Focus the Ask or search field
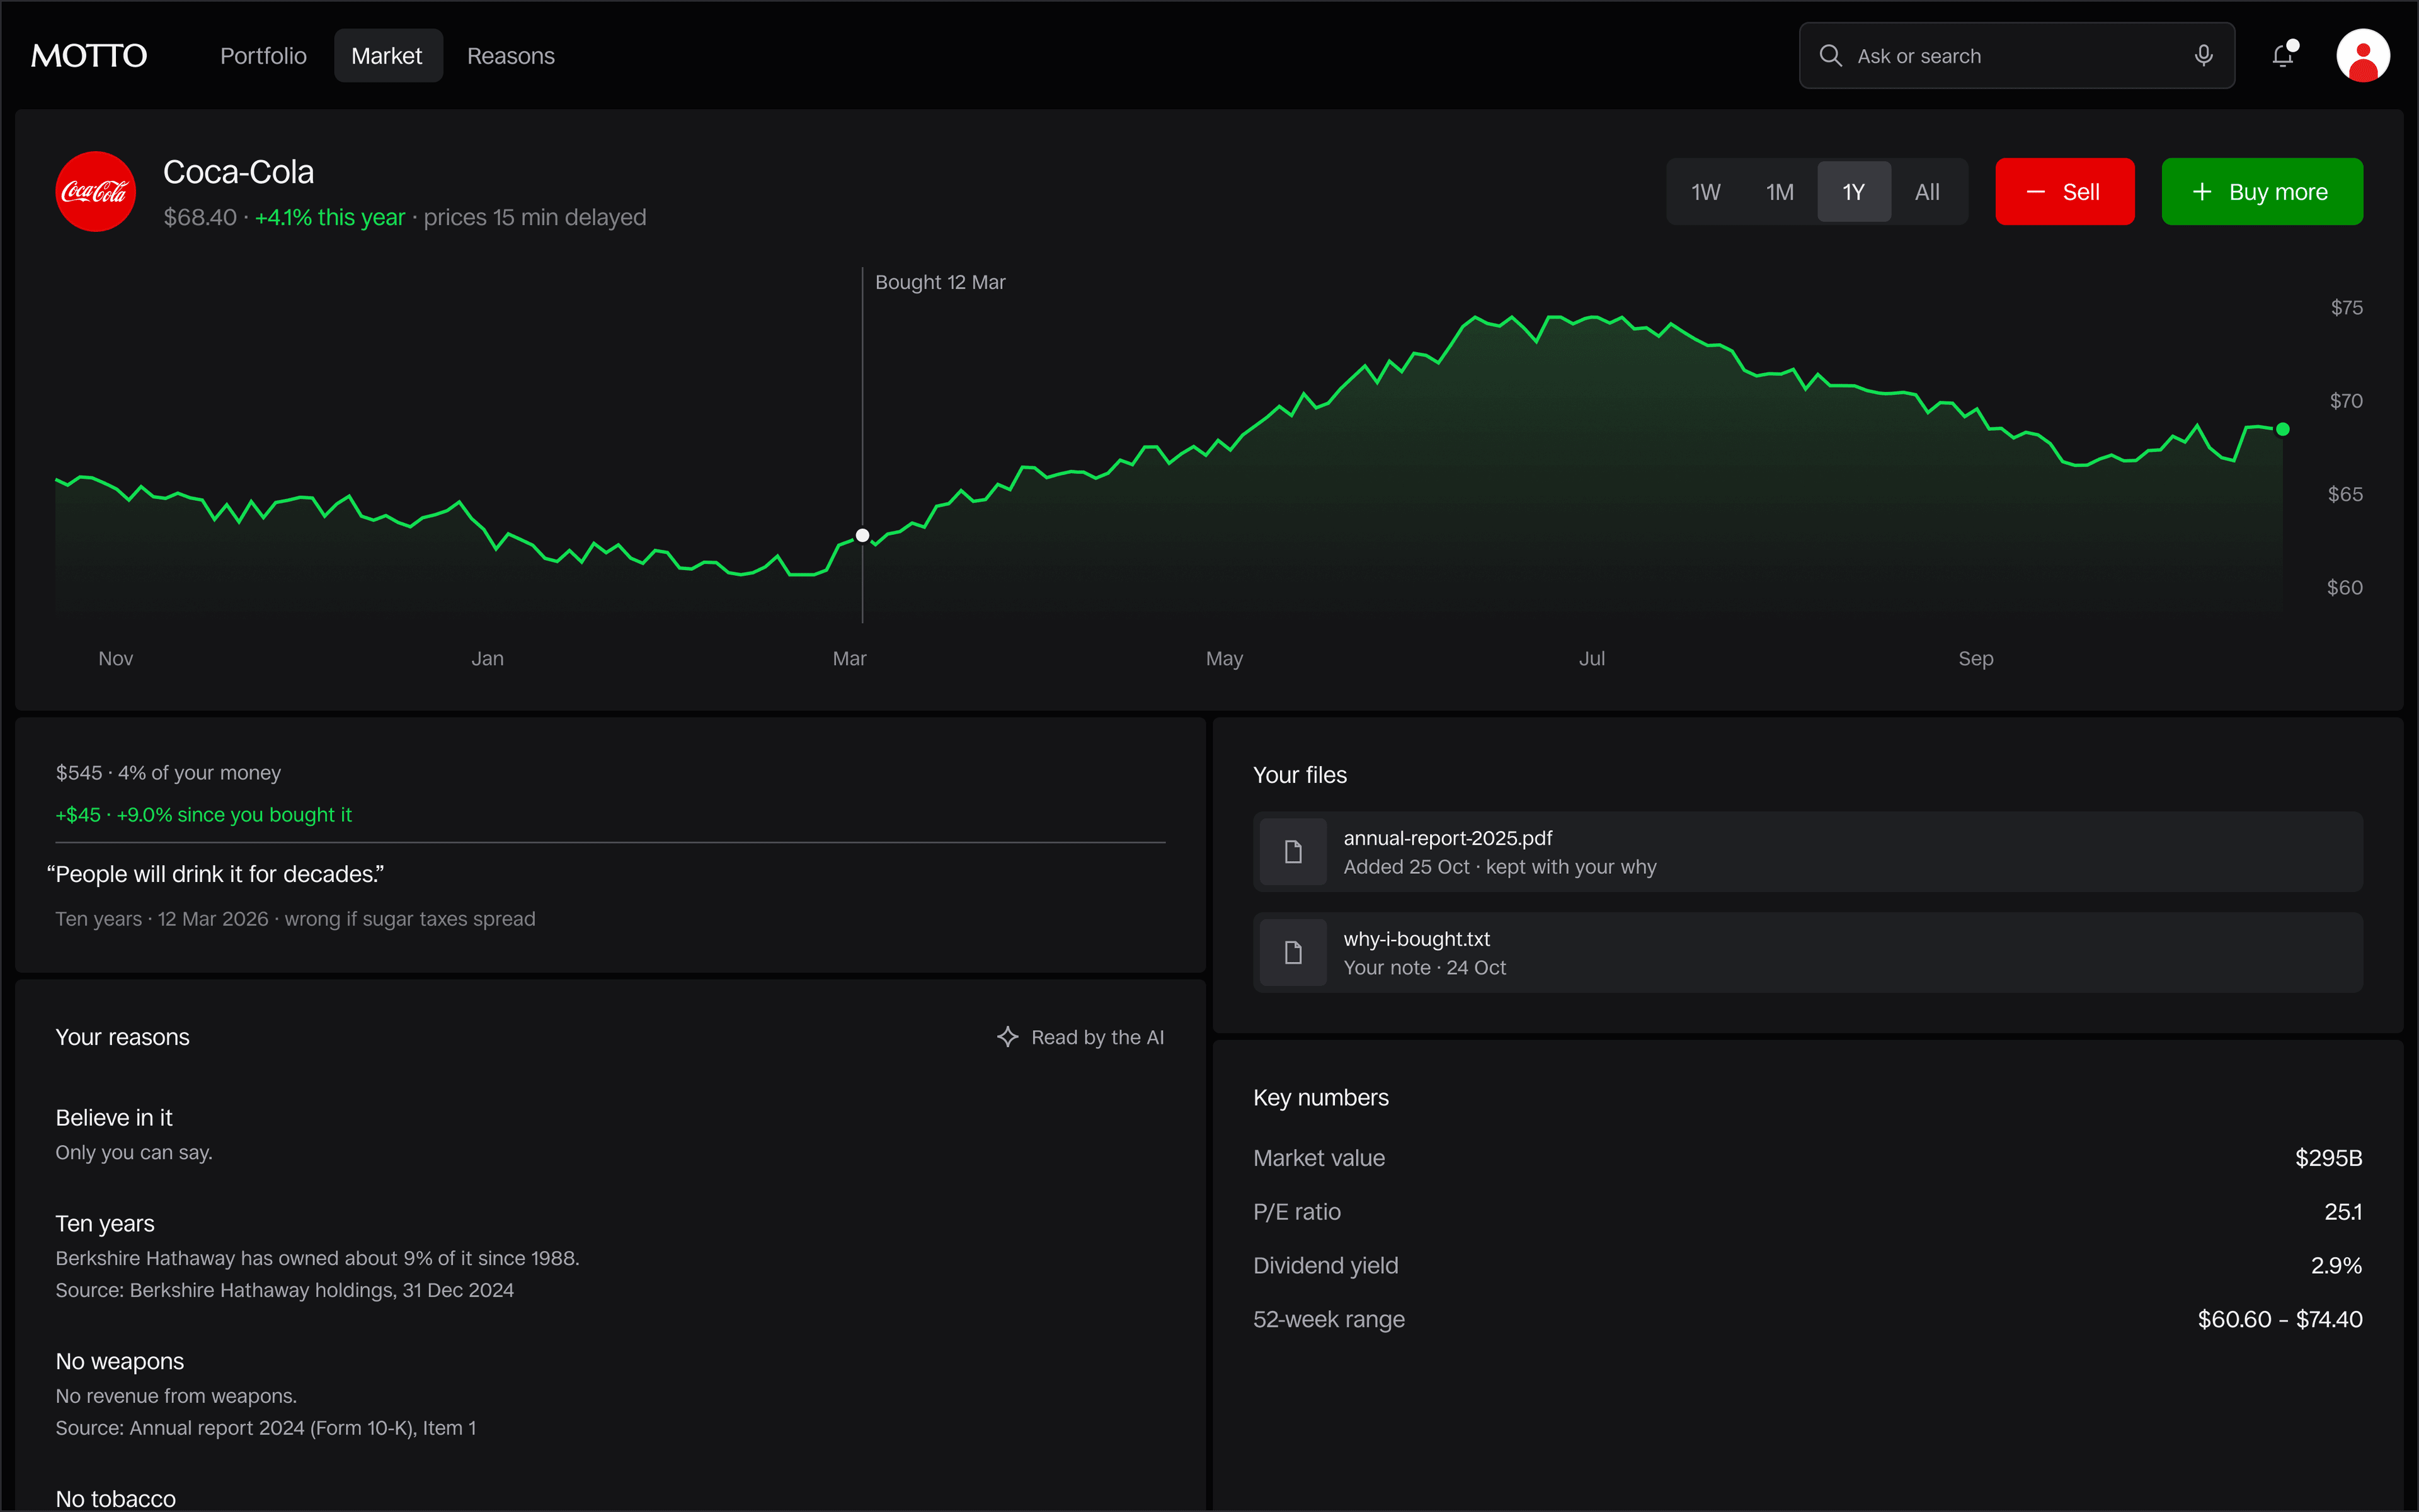2419x1512 pixels. click(x=2016, y=56)
